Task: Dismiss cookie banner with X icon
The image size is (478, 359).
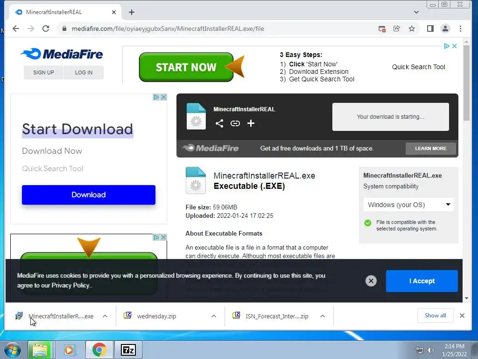Action: [371, 281]
